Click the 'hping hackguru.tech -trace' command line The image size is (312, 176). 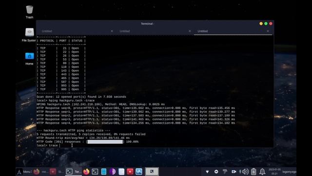pos(65,101)
